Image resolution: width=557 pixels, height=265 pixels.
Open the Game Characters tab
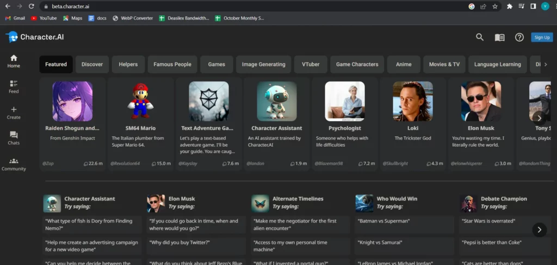coord(357,64)
